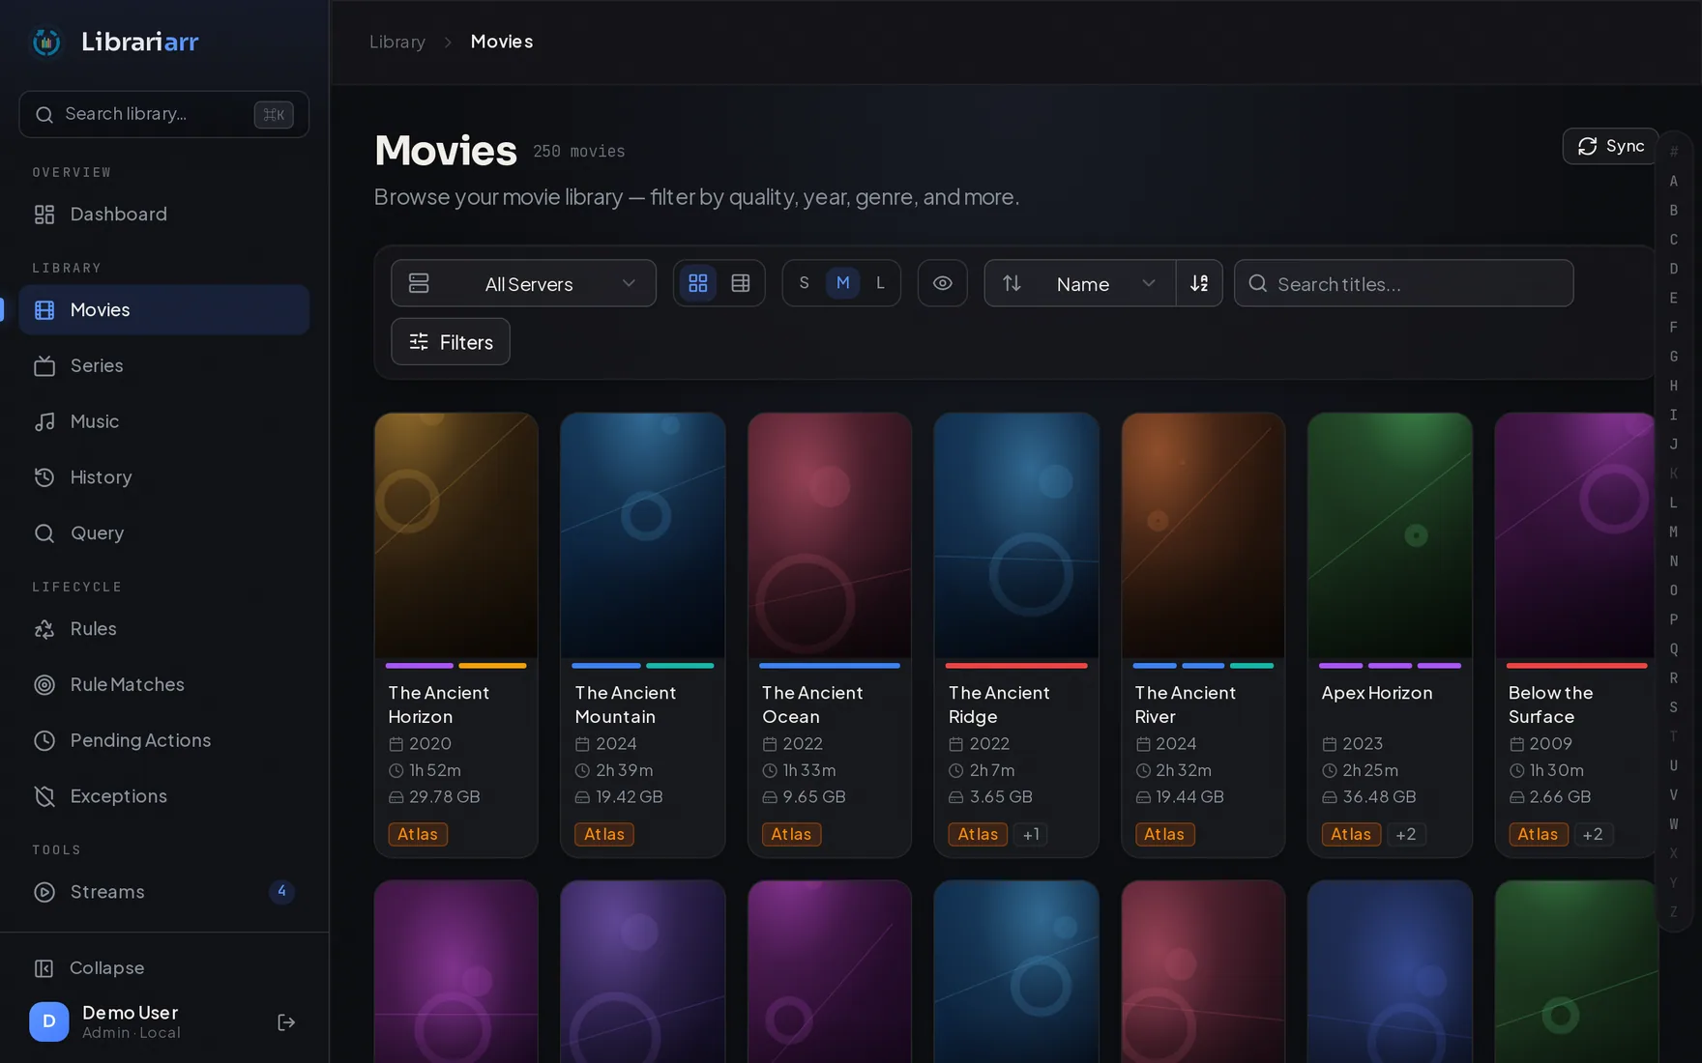
Task: Jump to # in alphabet index
Action: pyautogui.click(x=1674, y=152)
